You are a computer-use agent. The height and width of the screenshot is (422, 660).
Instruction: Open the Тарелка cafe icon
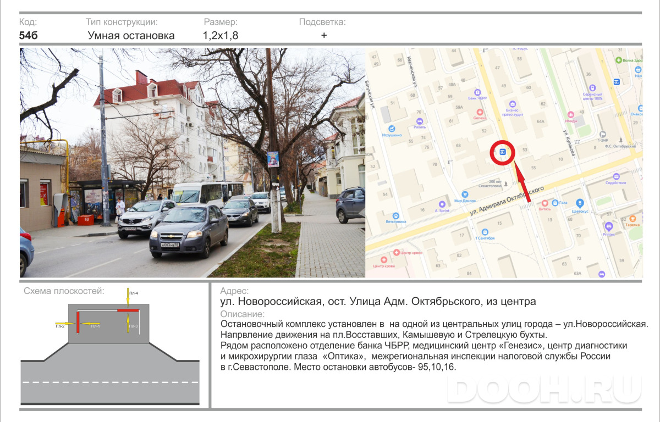point(632,218)
